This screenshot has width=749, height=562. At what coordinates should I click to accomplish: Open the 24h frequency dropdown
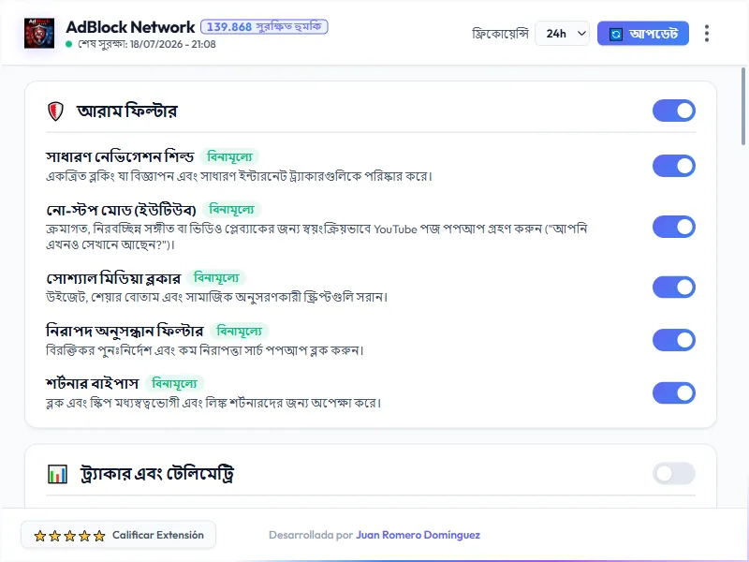click(563, 34)
